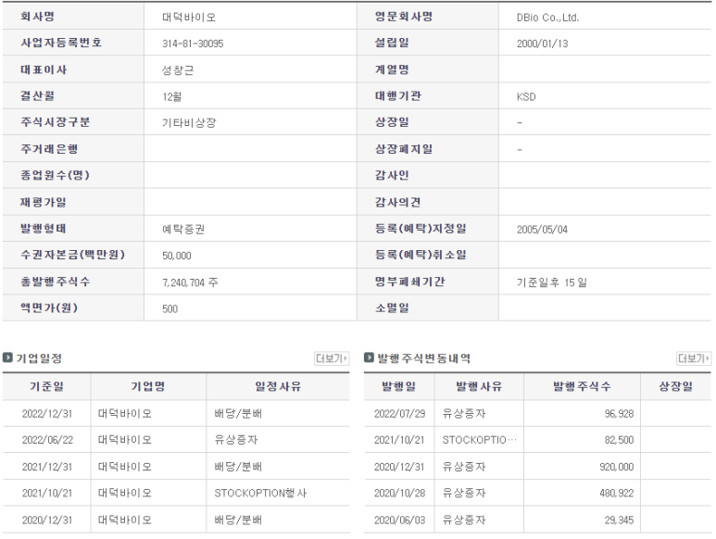
Task: Click the founding date 2000/01/13
Action: coord(542,44)
